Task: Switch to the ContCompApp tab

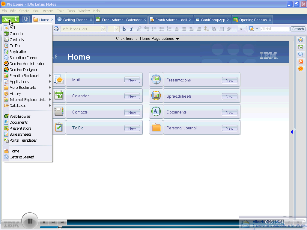Action: point(213,20)
